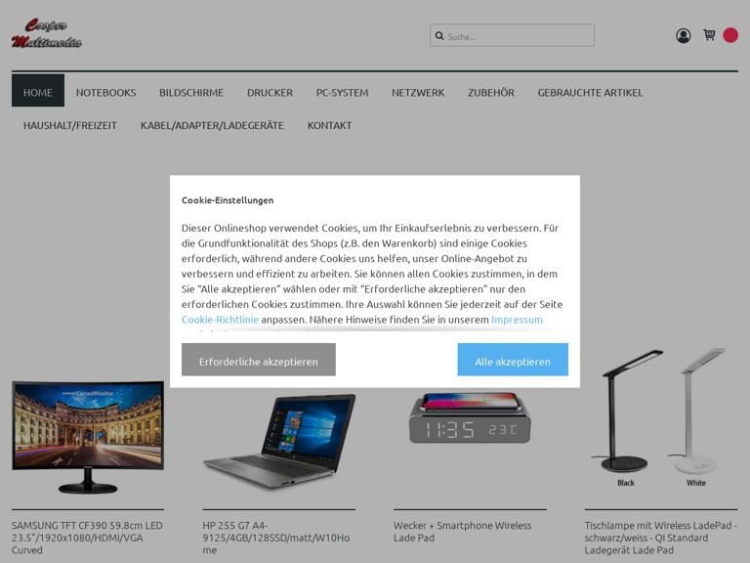750x563 pixels.
Task: Accept all cookies with Alle akzeptieren
Action: point(513,360)
